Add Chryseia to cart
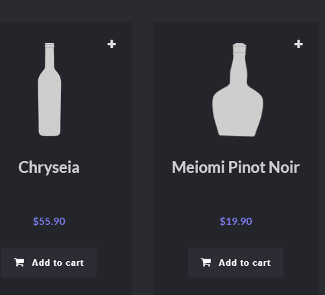 coord(49,262)
